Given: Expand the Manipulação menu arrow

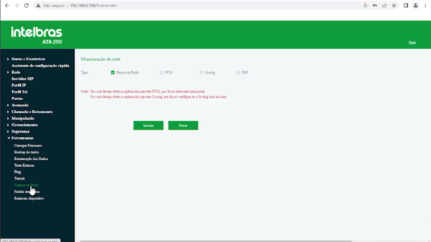Looking at the screenshot, I should point(8,118).
